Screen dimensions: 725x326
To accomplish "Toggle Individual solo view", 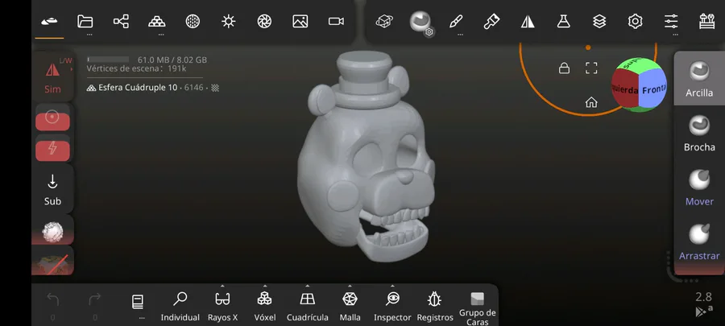I will (180, 307).
